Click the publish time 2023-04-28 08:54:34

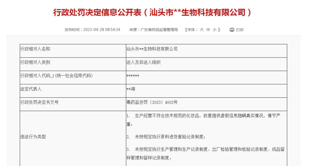pos(101,30)
